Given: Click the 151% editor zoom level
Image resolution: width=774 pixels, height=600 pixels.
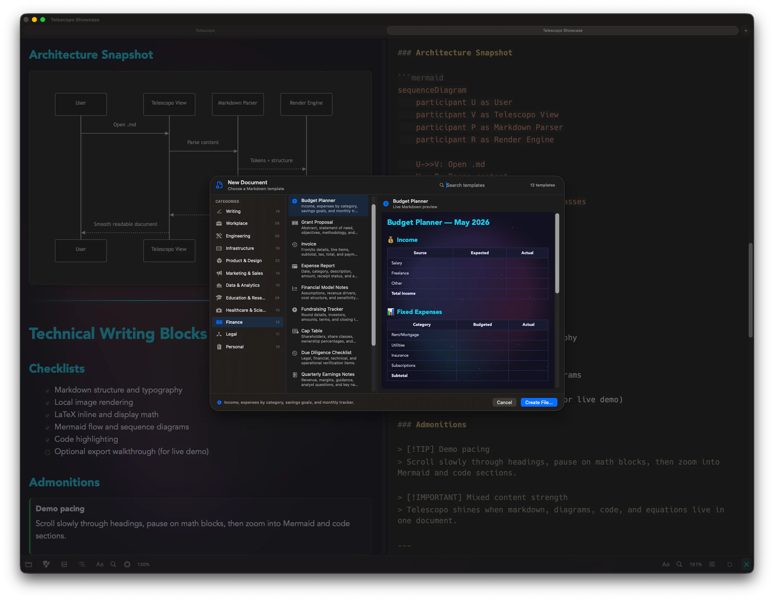Looking at the screenshot, I should pos(695,564).
